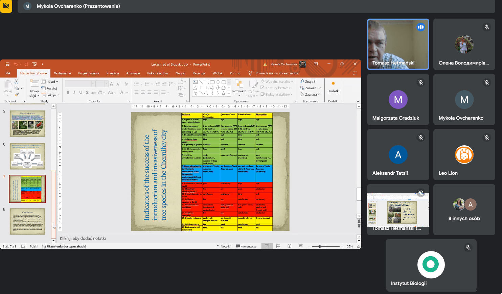Switch to Slide Sorter view icon
The image size is (502, 294).
278,246
